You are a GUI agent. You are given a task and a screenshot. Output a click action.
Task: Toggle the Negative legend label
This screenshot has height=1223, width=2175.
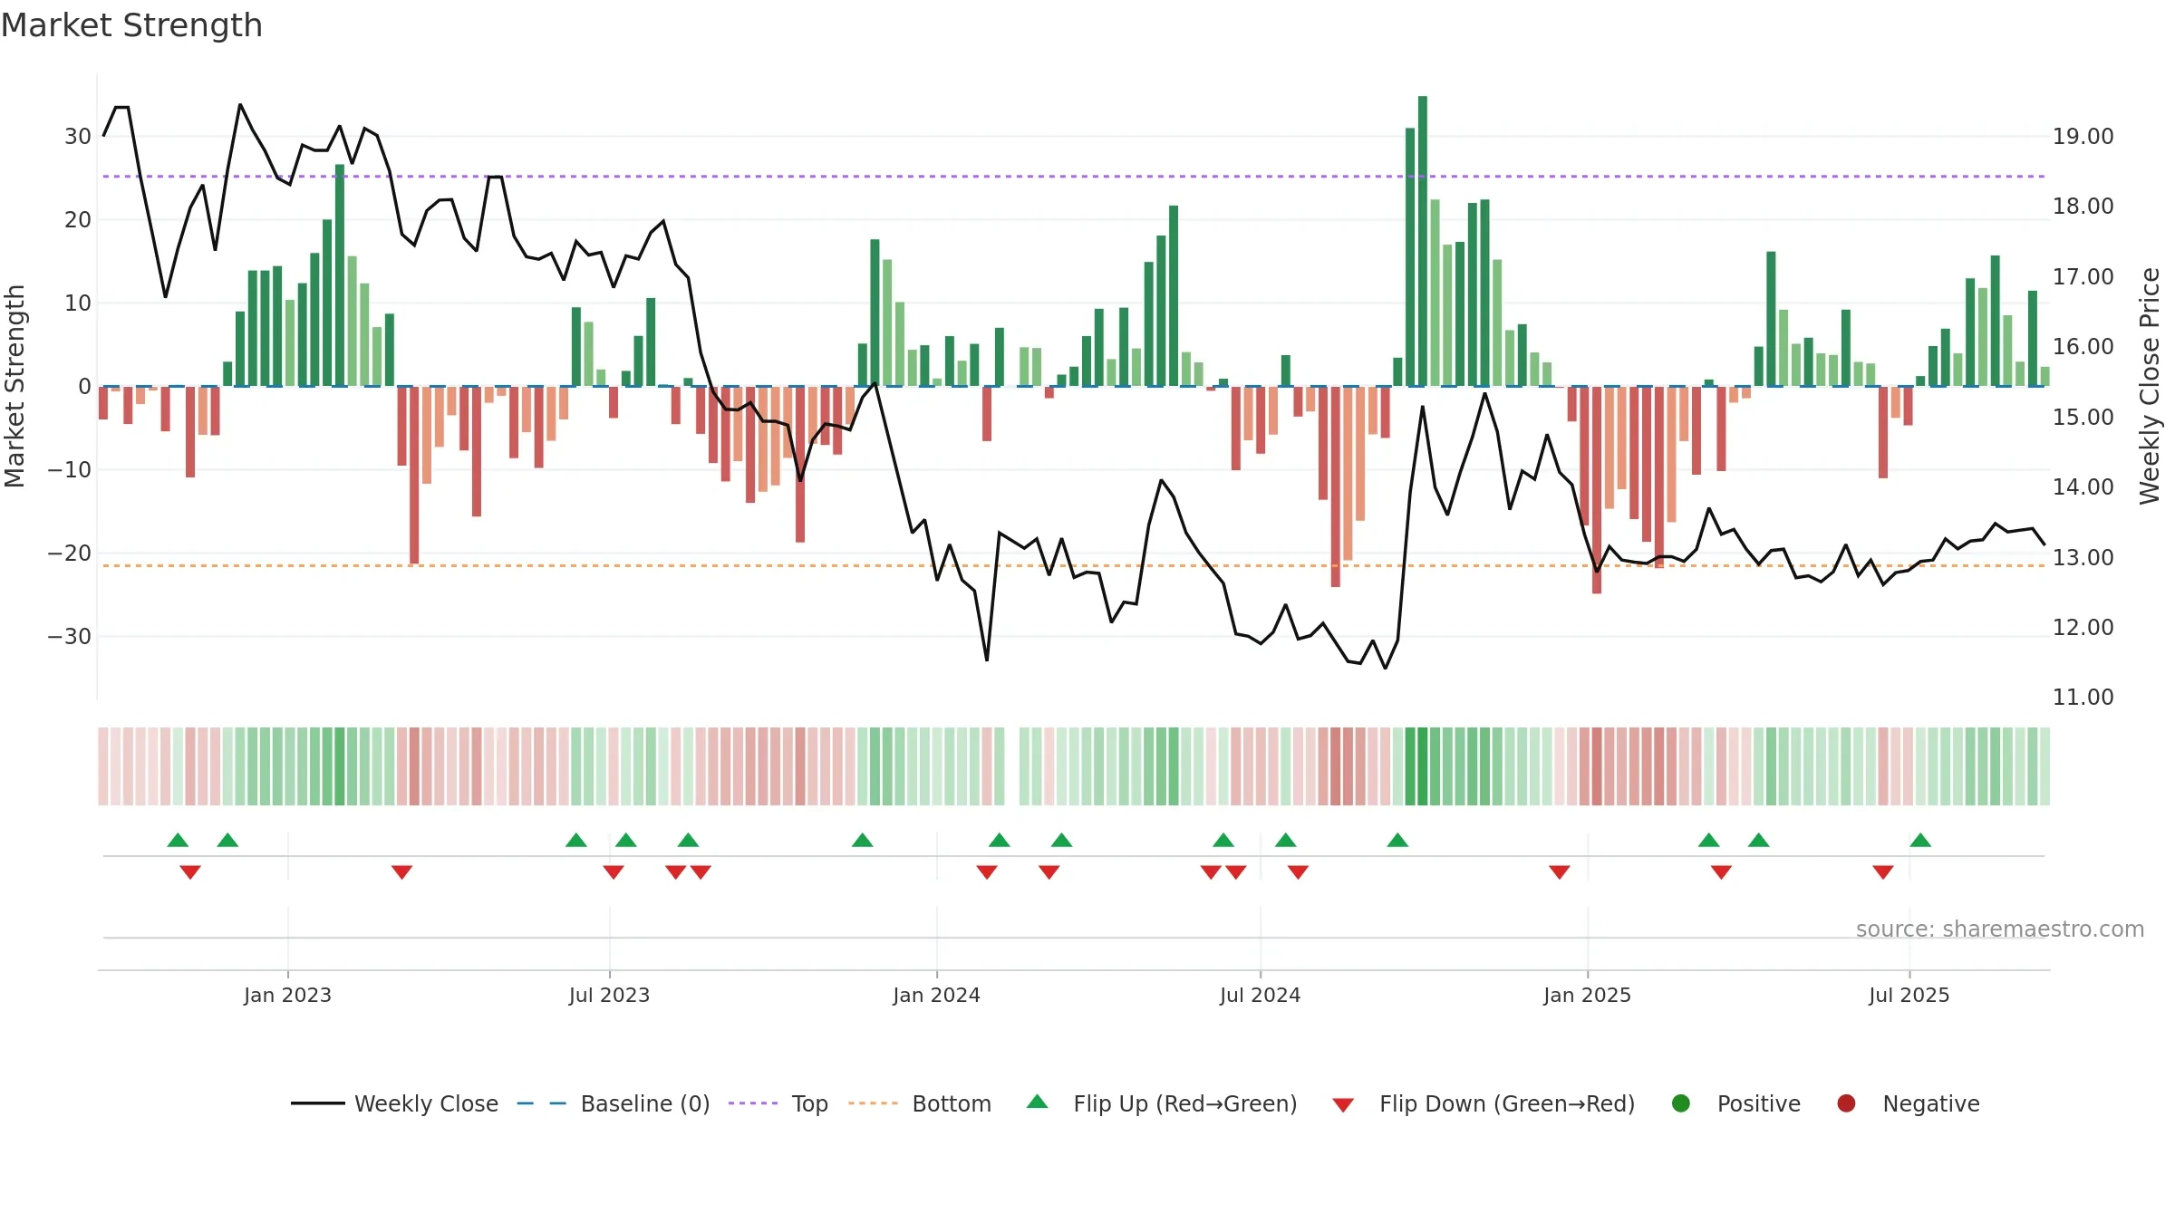click(x=1931, y=1104)
